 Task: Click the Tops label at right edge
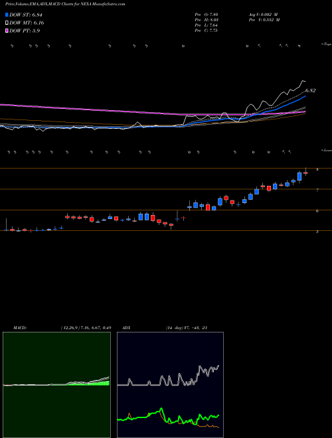point(327,44)
